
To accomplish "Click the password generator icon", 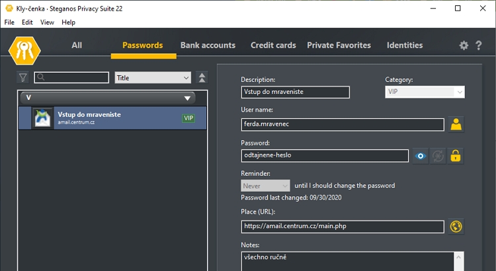I will (x=437, y=156).
